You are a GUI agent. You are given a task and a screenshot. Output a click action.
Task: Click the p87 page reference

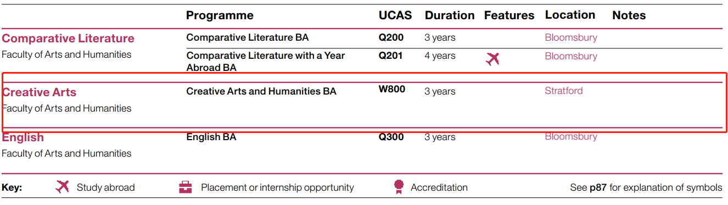598,188
